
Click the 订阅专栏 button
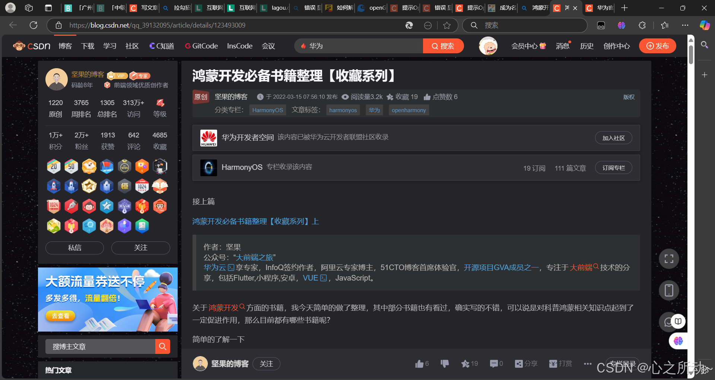(613, 168)
